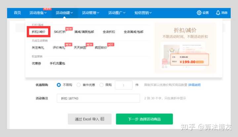The width and height of the screenshot is (238, 137).
Task: Click 下一步 选择活动商品 button
Action: pos(144,119)
